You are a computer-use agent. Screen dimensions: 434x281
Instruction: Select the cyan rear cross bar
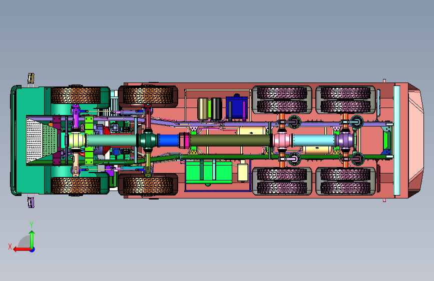tap(396, 140)
